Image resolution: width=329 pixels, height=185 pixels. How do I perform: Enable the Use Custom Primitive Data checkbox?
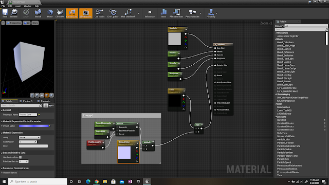tap(21, 157)
